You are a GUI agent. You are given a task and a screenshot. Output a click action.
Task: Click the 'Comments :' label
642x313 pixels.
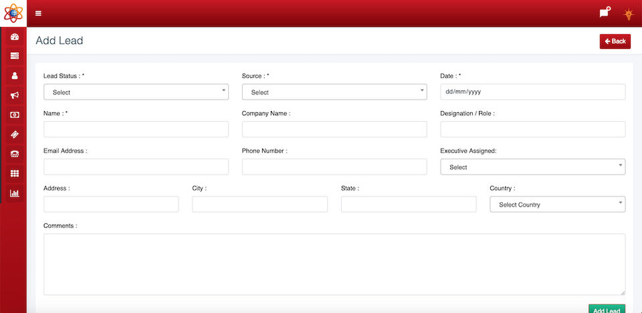60,226
